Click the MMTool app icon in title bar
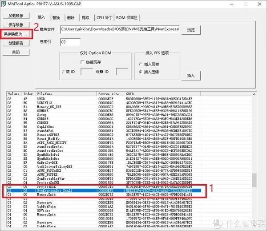This screenshot has width=267, height=231. point(4,4)
